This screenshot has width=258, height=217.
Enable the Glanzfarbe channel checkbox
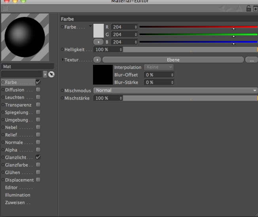point(38,164)
